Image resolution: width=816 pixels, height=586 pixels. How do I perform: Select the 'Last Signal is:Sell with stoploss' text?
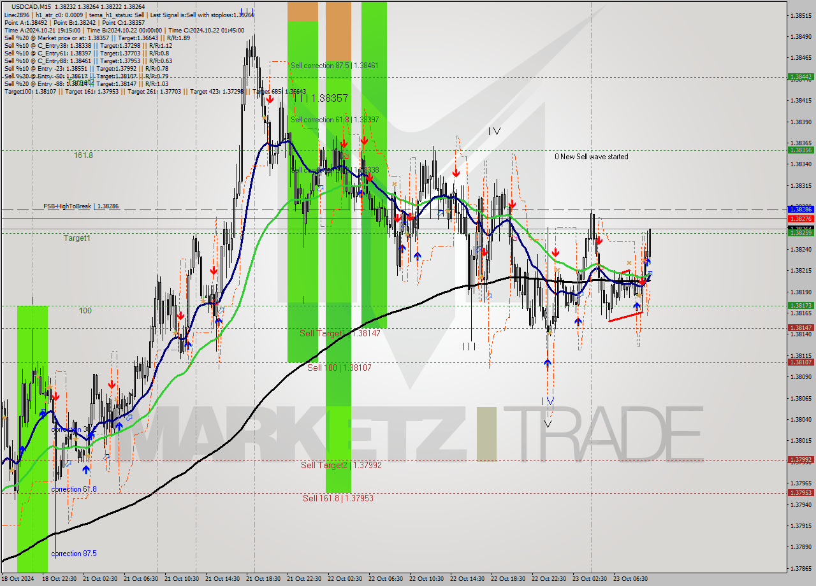point(203,14)
